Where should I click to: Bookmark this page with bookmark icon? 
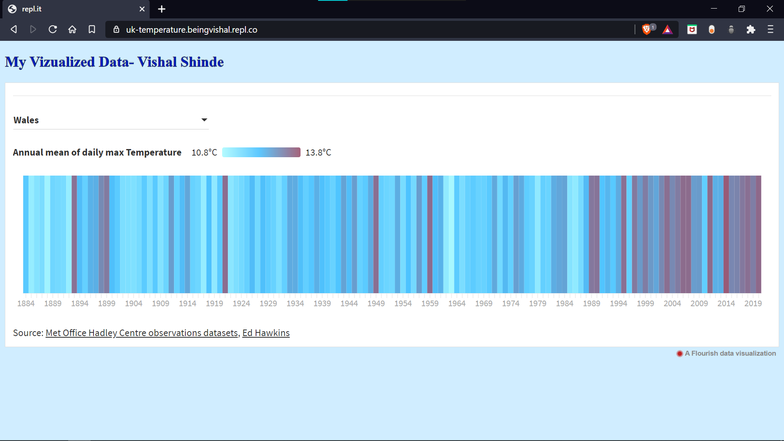pos(92,29)
